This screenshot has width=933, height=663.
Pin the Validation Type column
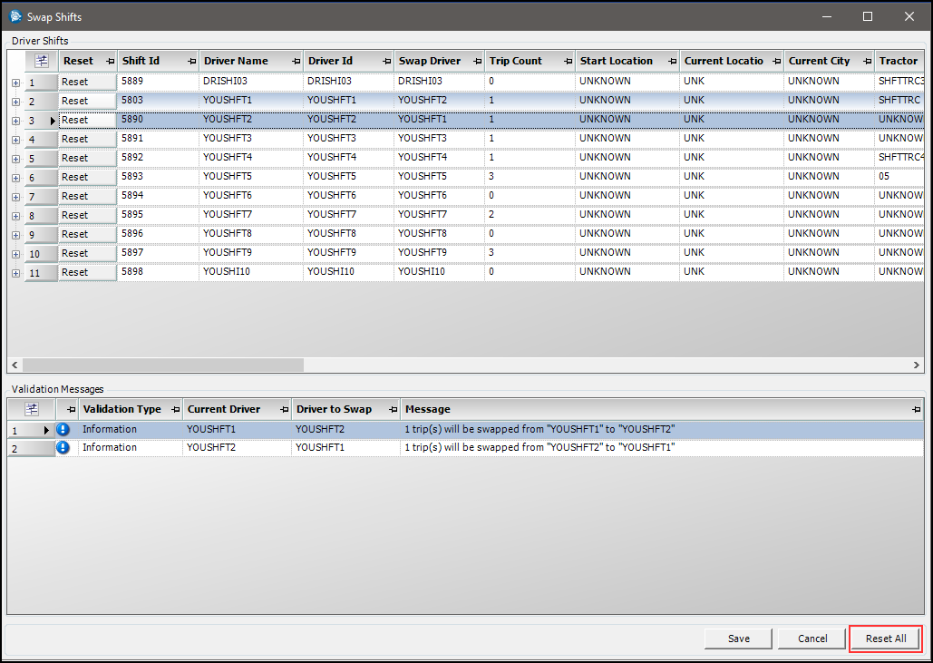click(175, 409)
